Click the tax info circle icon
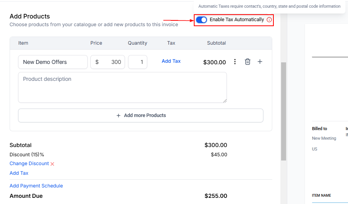348x204 pixels. pos(269,20)
